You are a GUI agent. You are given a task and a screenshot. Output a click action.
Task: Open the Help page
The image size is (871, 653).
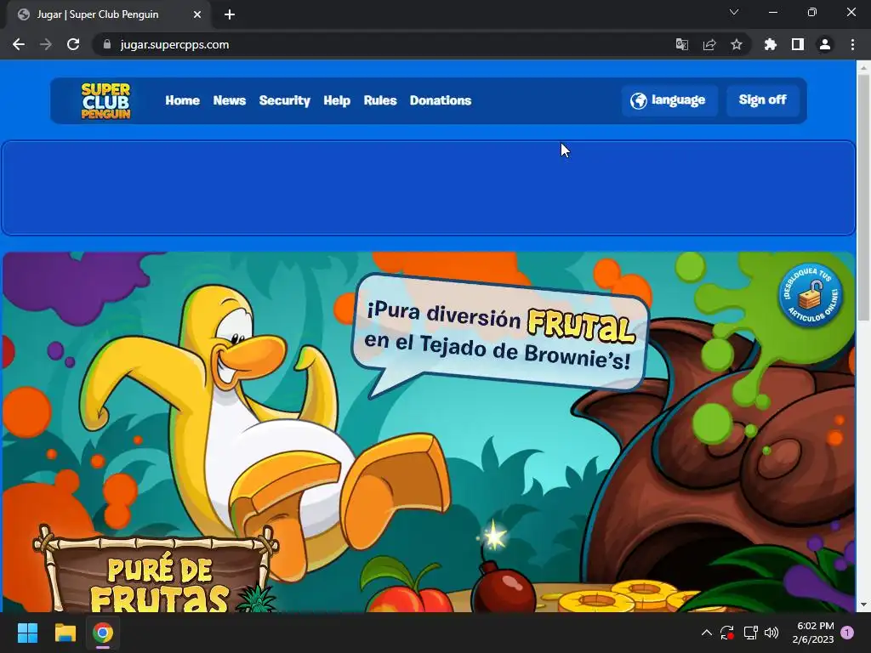(x=337, y=100)
